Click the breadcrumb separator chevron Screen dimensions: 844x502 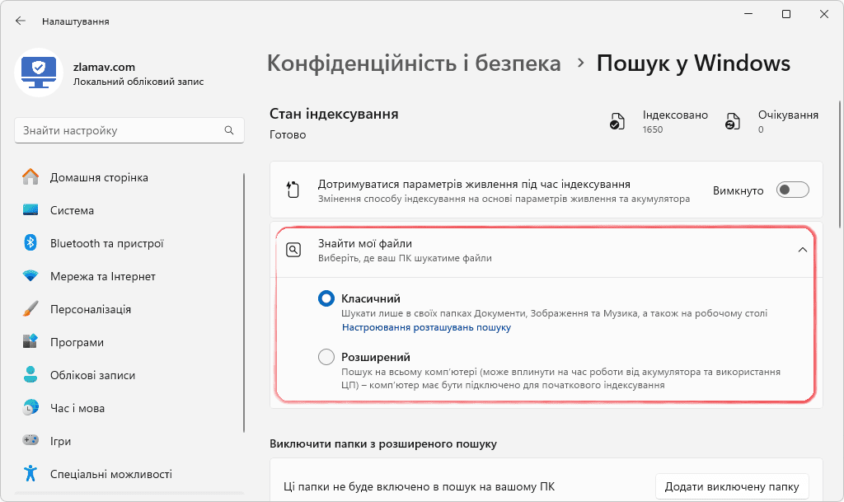coord(580,63)
